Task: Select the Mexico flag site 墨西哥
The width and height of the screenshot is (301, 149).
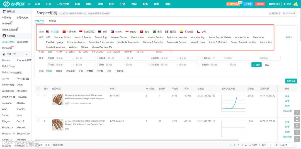Action: pos(171,32)
